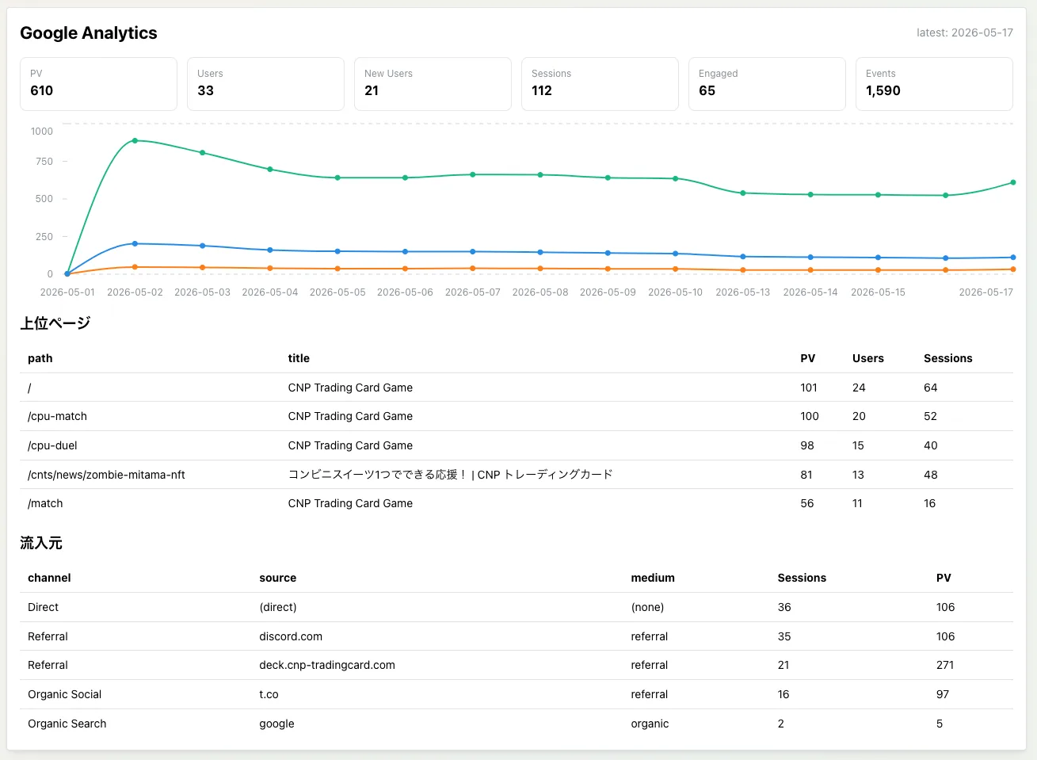Click orange line data point at 2026-05-17
The height and width of the screenshot is (760, 1037).
(x=1013, y=269)
